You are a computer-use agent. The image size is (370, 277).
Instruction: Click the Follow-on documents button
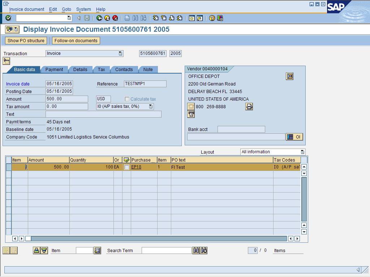pos(76,40)
